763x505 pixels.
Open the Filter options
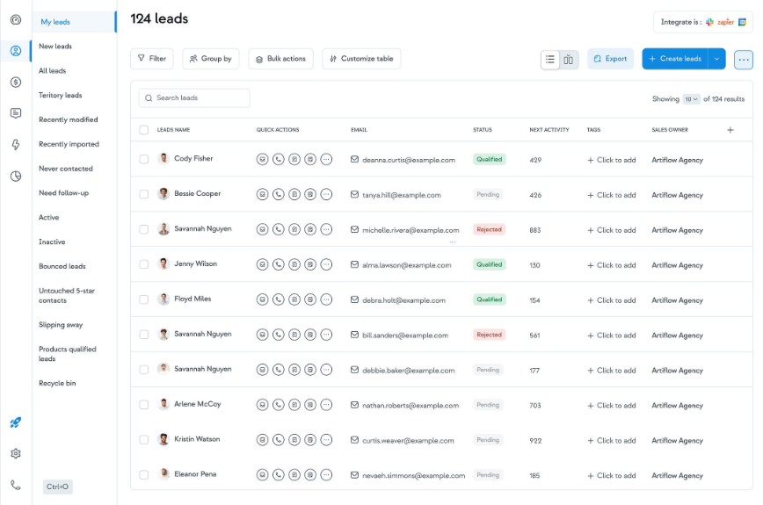click(152, 59)
